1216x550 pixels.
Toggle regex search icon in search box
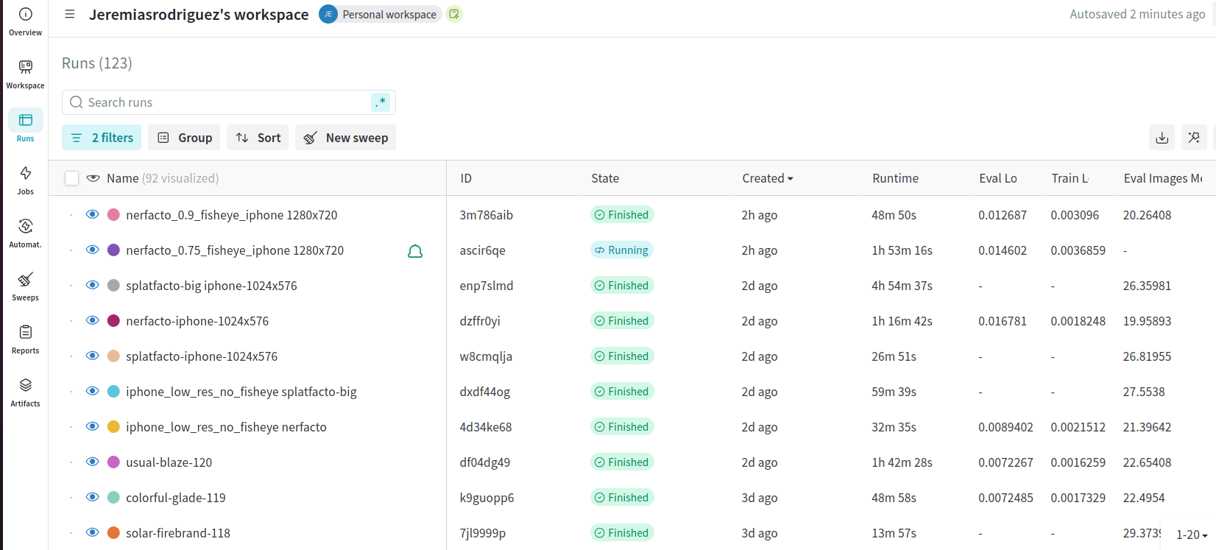(380, 102)
